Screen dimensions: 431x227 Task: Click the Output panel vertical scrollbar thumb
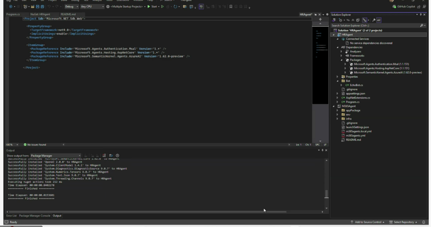[x=326, y=194]
